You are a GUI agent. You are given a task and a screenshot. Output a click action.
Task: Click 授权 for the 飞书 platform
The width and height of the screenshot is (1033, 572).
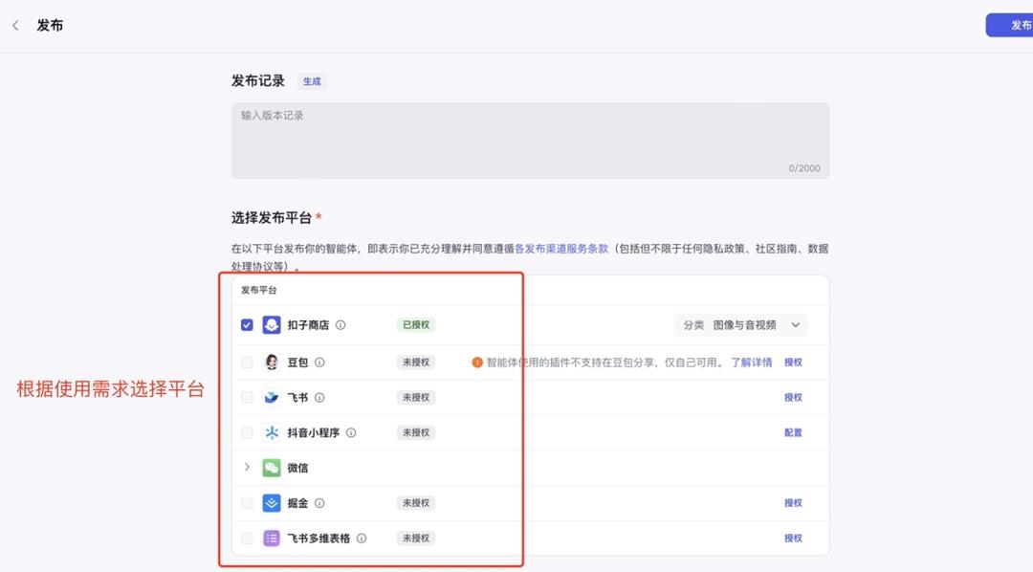click(x=795, y=397)
